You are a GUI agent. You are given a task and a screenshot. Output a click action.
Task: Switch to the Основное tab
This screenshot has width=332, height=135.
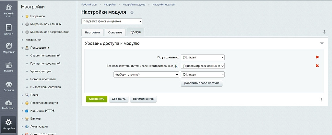tap(115, 32)
